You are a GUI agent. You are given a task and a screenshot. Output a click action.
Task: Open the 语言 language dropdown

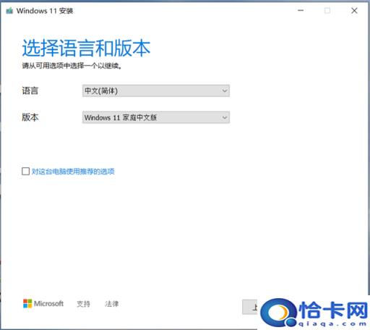coord(156,90)
